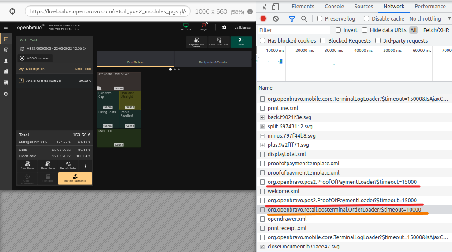Viewport: 452px width, 252px height.
Task: Stop recording network log with red button
Action: pos(263,18)
